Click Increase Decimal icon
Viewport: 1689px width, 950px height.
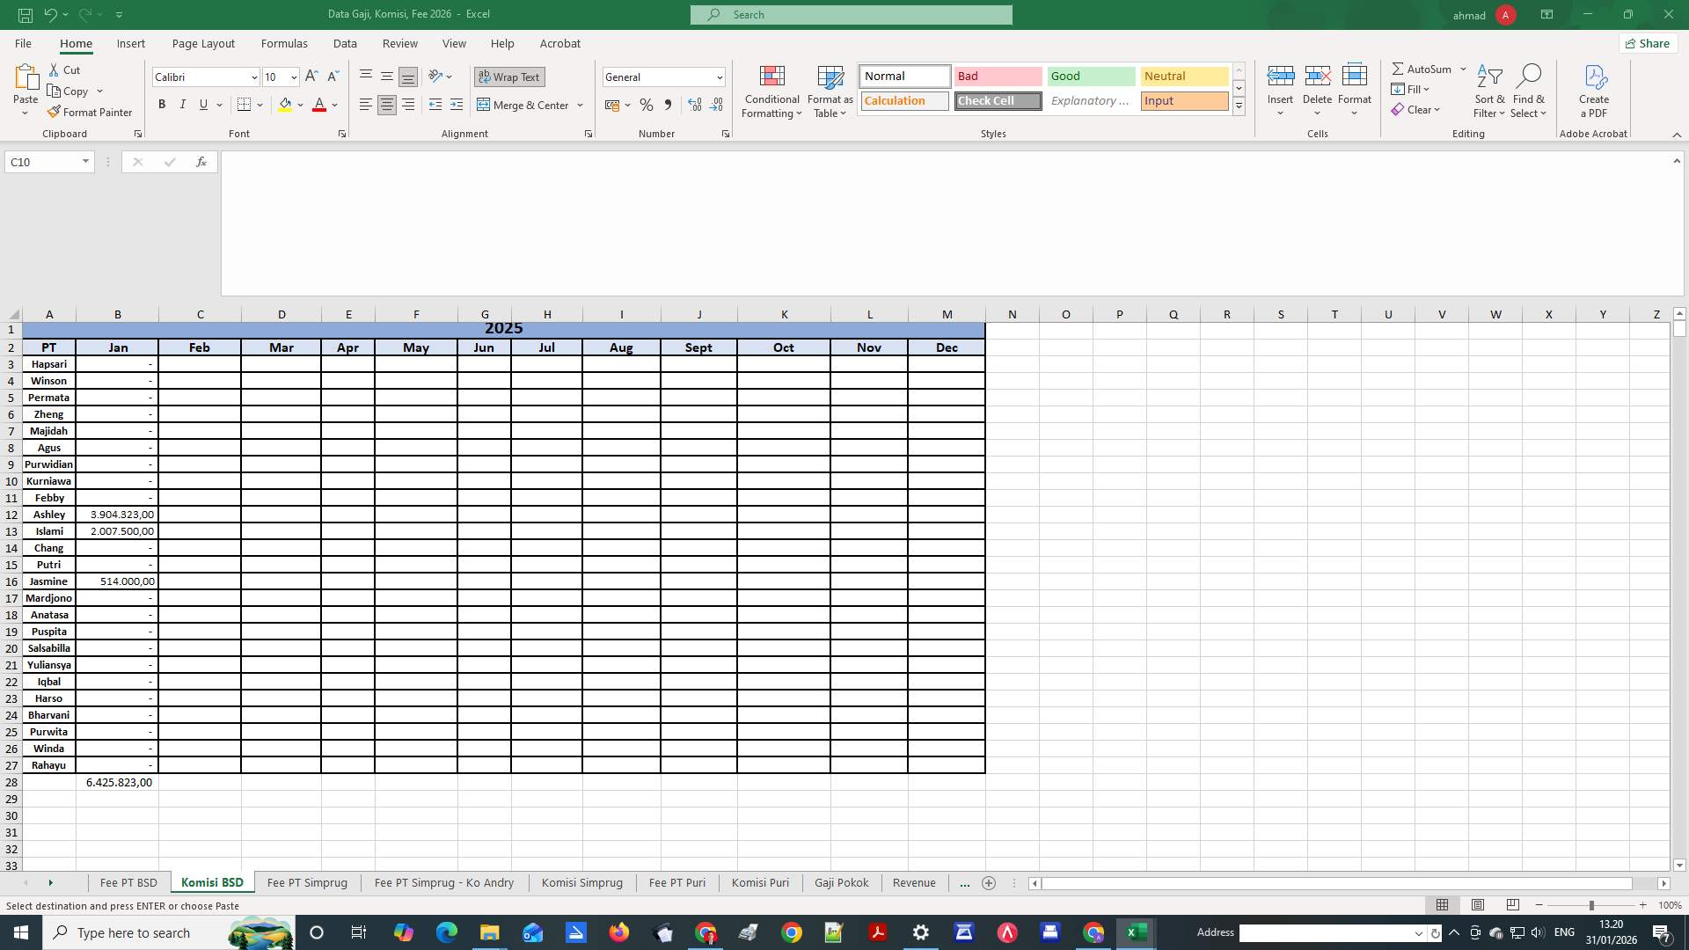695,105
